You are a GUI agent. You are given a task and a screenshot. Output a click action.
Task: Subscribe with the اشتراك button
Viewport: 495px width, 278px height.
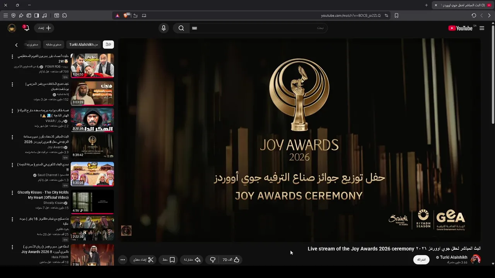click(422, 259)
